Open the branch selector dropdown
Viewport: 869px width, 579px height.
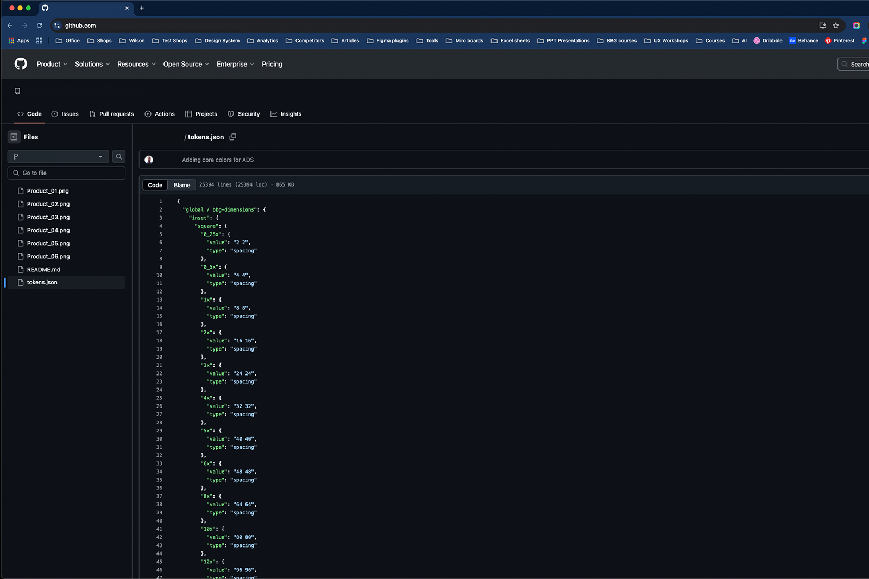point(58,157)
